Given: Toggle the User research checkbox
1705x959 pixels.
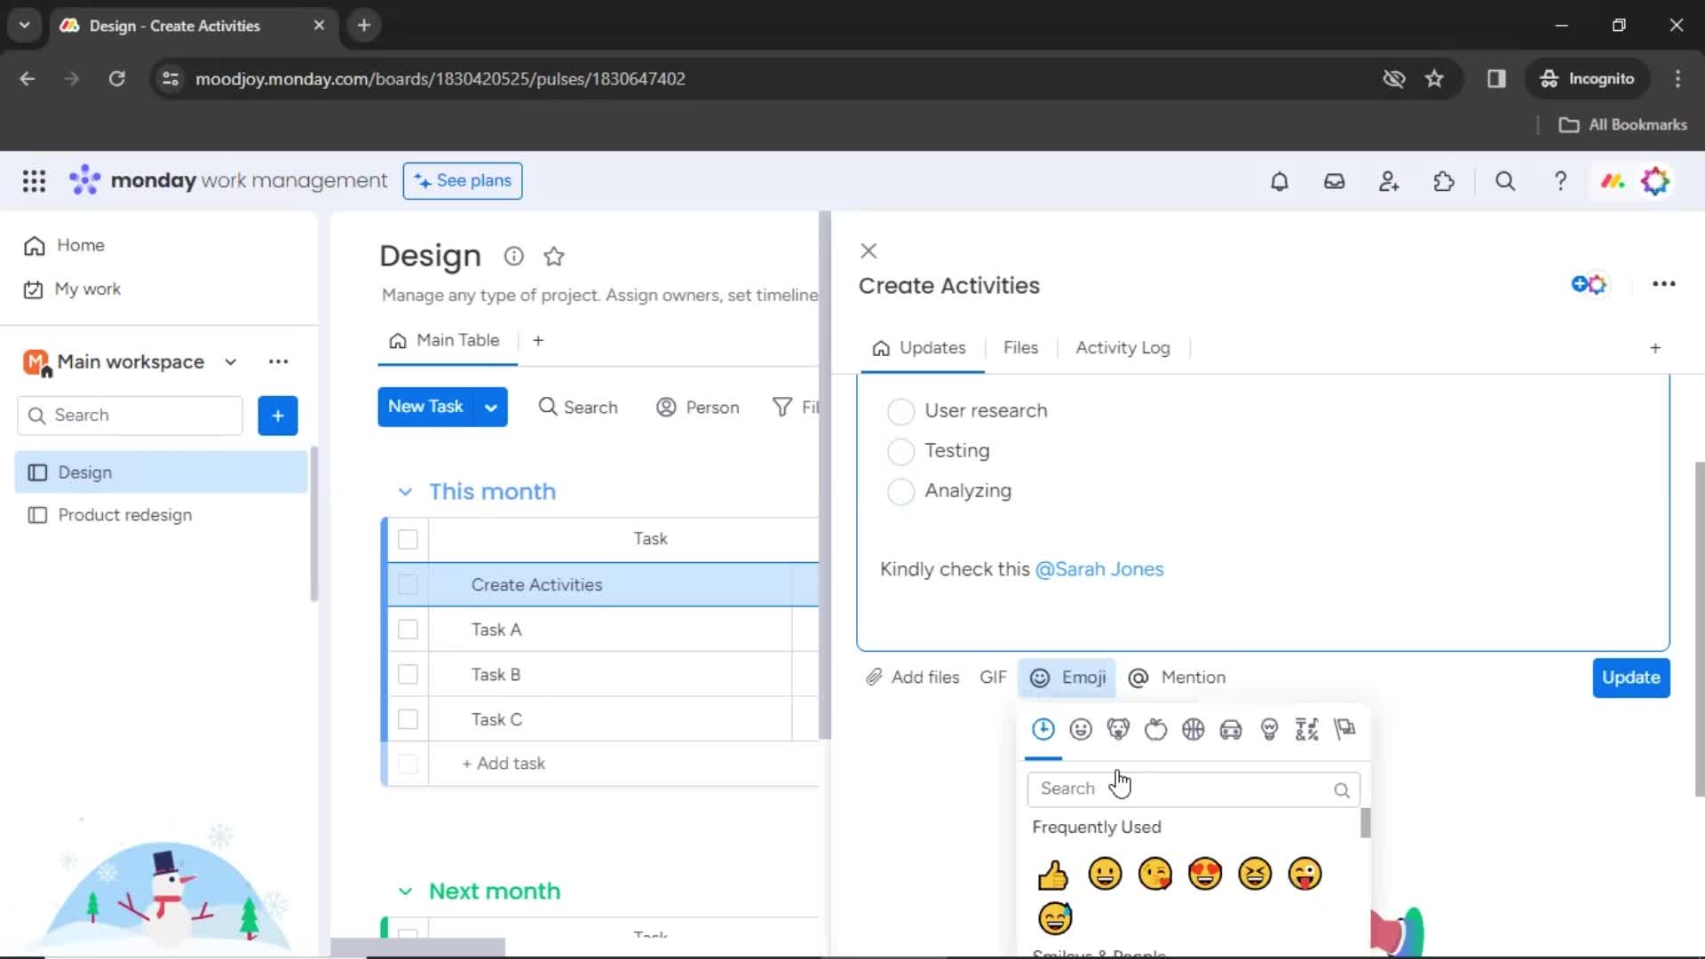Looking at the screenshot, I should (901, 410).
